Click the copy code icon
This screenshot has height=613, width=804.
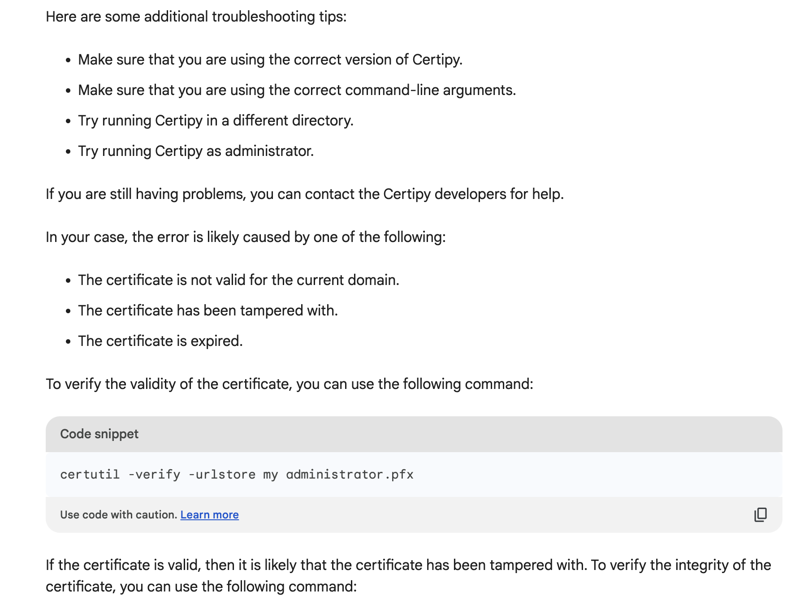(x=760, y=514)
